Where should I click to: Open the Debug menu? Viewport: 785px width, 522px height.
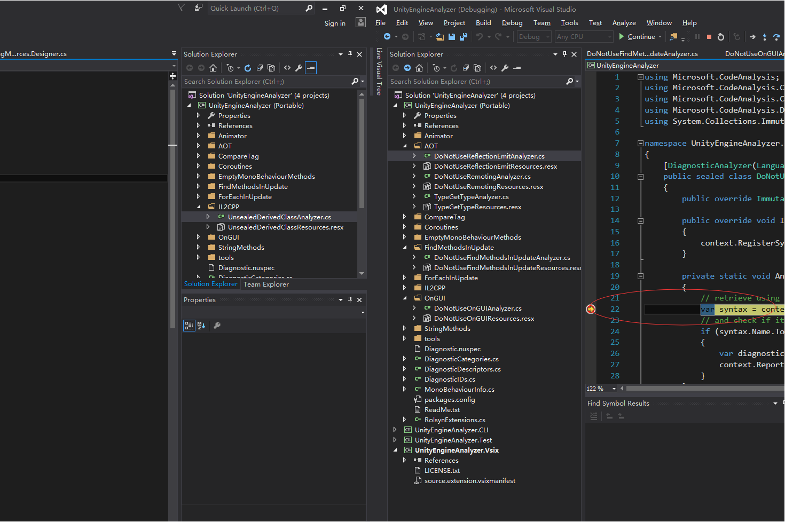click(512, 23)
